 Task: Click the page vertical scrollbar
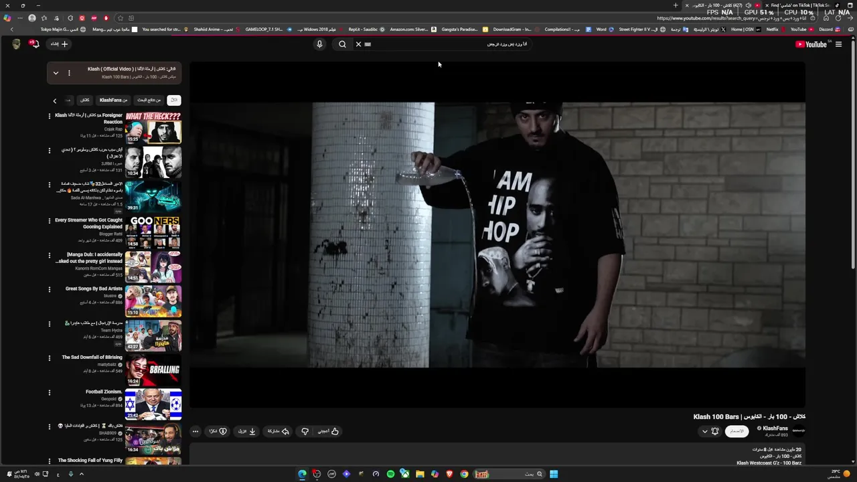tap(854, 154)
